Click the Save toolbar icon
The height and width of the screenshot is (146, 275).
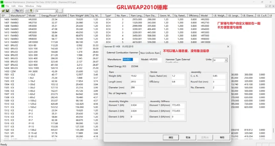pos(7,11)
